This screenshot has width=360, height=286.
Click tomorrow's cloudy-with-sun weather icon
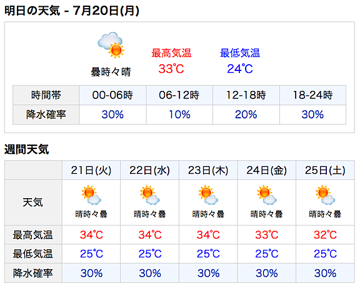click(111, 45)
